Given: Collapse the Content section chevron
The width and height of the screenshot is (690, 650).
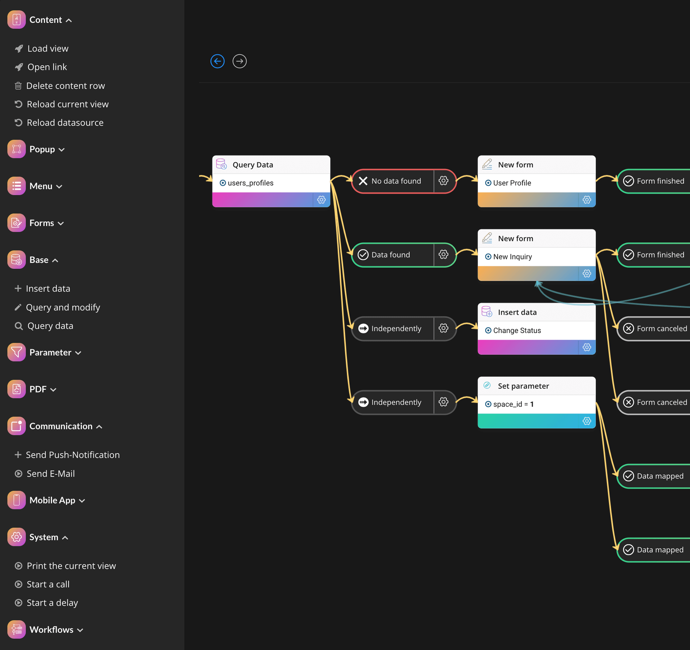Looking at the screenshot, I should pyautogui.click(x=69, y=20).
